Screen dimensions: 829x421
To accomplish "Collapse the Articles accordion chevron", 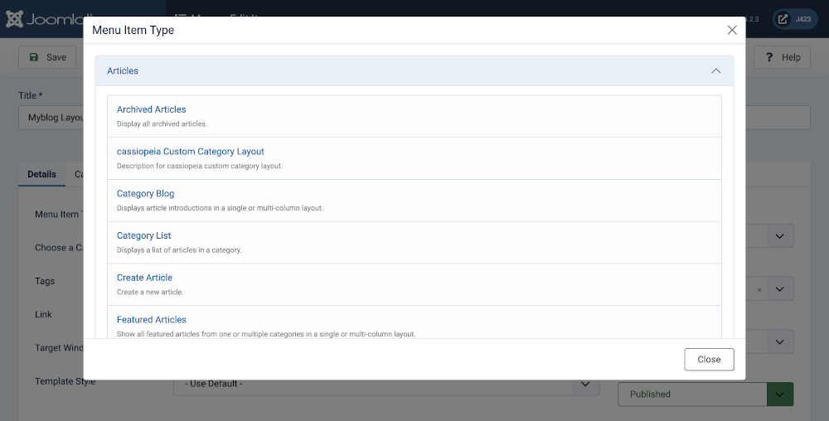I will (716, 71).
